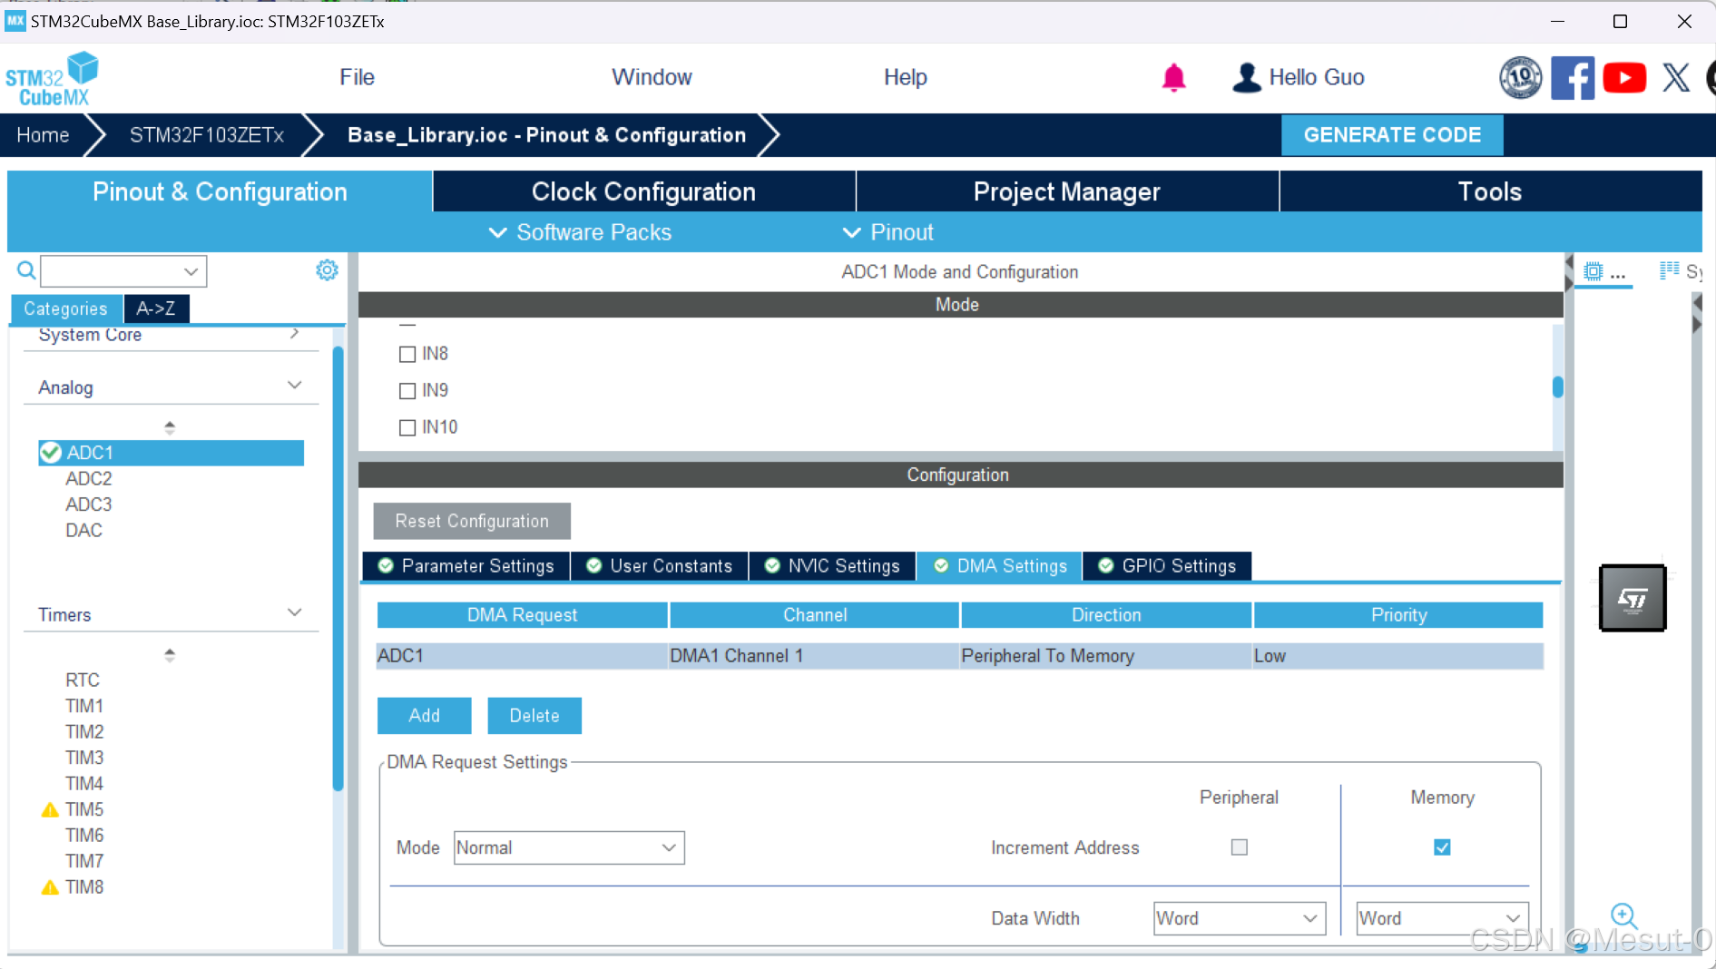The height and width of the screenshot is (969, 1716).
Task: Open the Facebook icon link
Action: tap(1573, 78)
